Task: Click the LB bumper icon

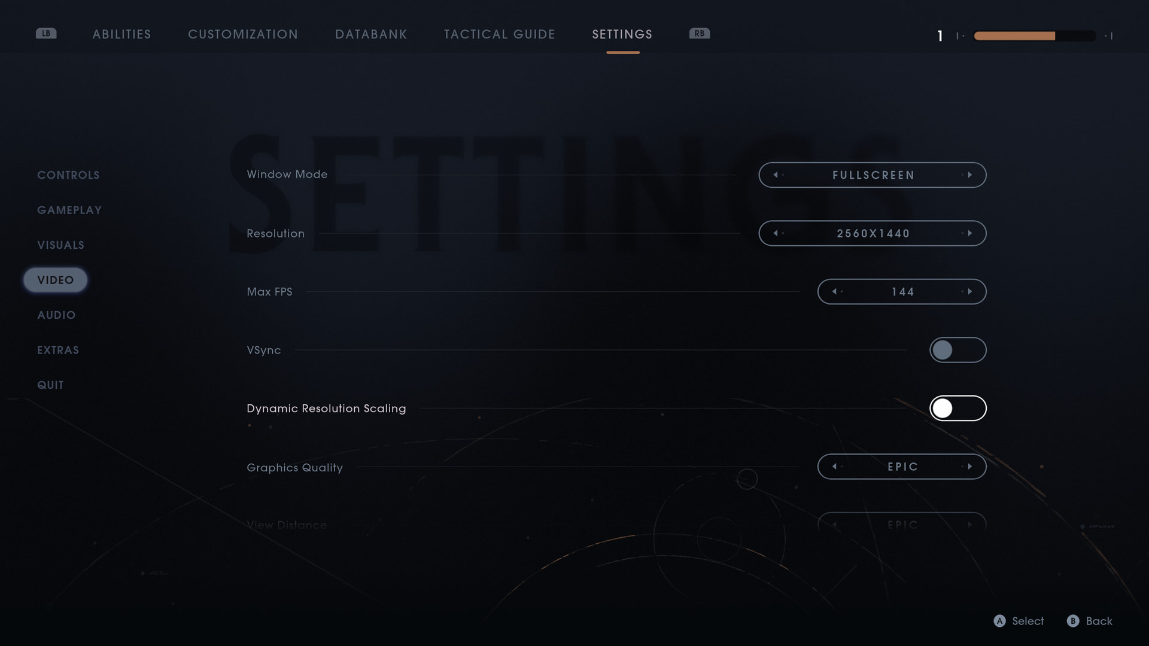Action: 46,33
